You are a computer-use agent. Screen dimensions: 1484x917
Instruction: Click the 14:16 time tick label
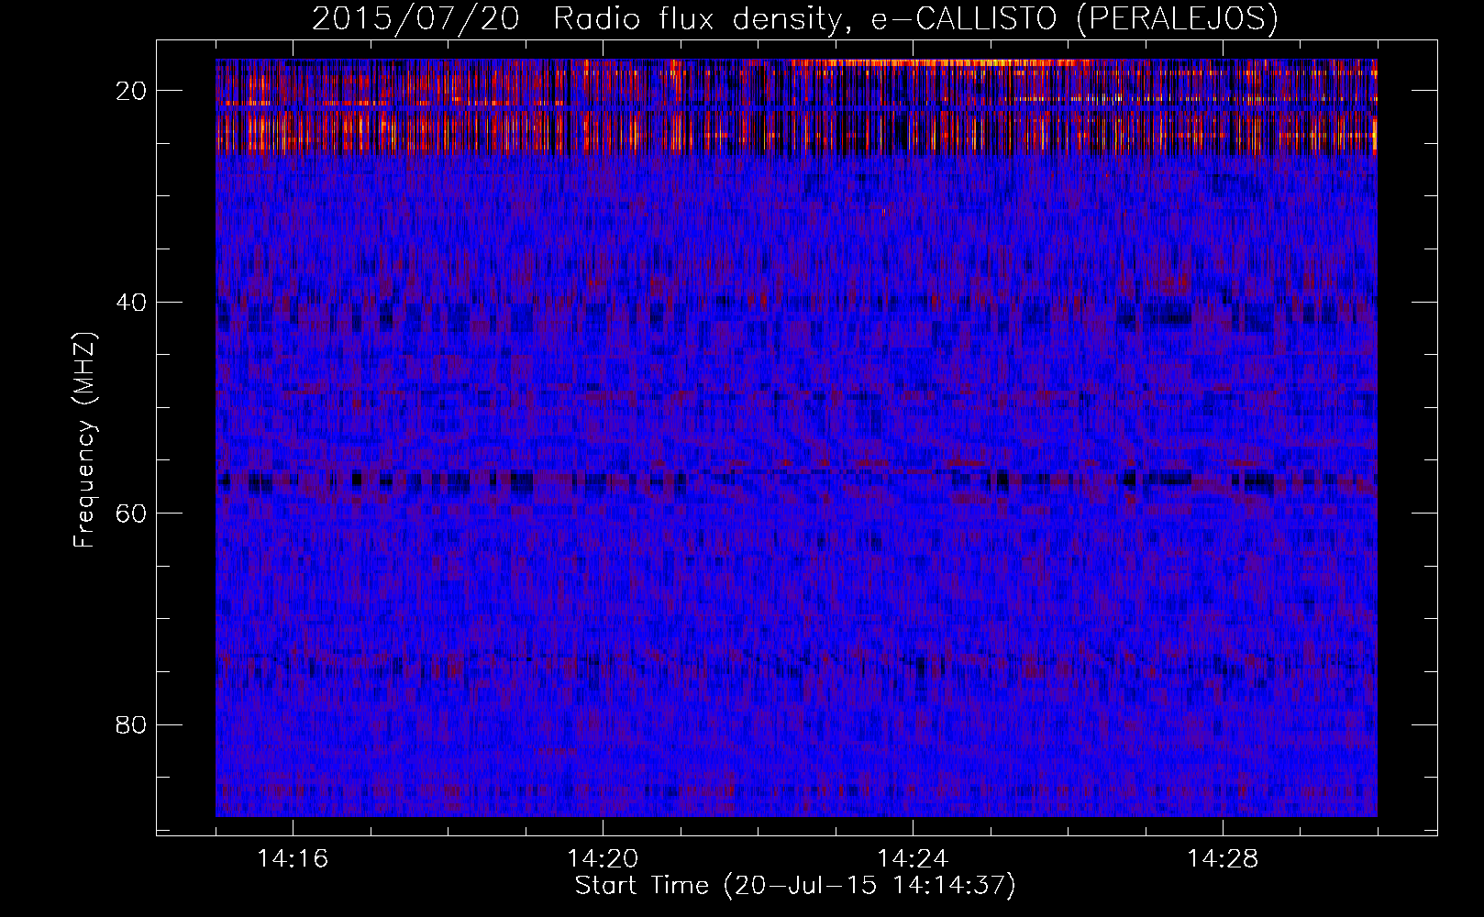tap(293, 859)
